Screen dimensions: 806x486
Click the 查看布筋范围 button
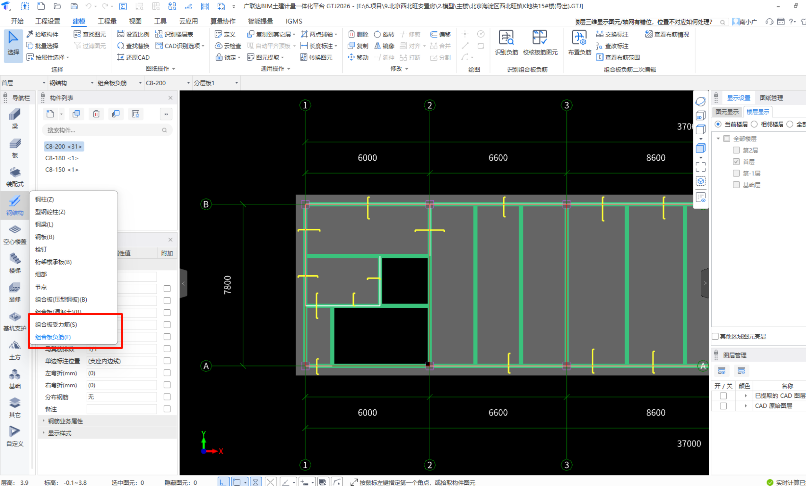click(618, 57)
